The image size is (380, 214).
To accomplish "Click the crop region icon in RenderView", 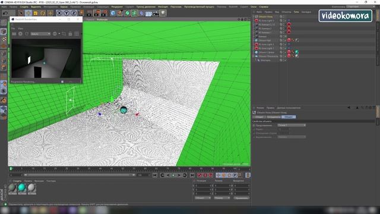I will click(64, 34).
